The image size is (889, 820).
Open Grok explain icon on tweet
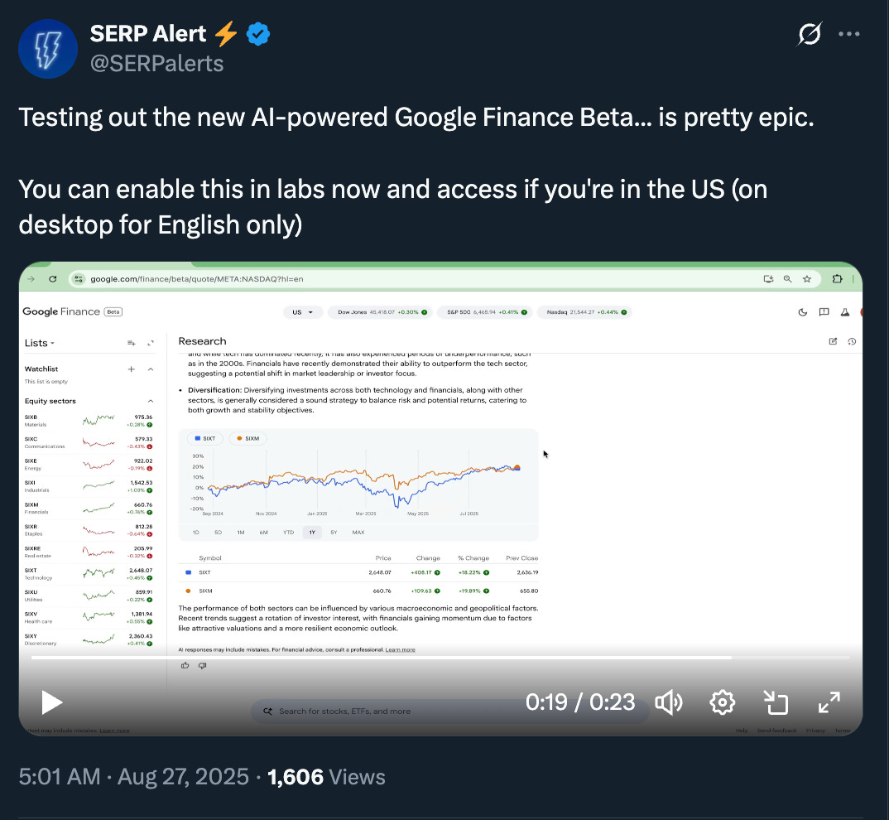(x=809, y=34)
